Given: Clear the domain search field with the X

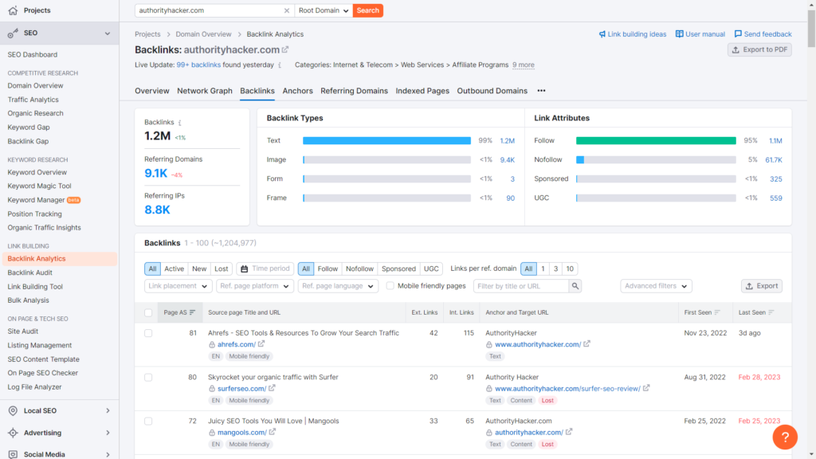Looking at the screenshot, I should [x=287, y=10].
